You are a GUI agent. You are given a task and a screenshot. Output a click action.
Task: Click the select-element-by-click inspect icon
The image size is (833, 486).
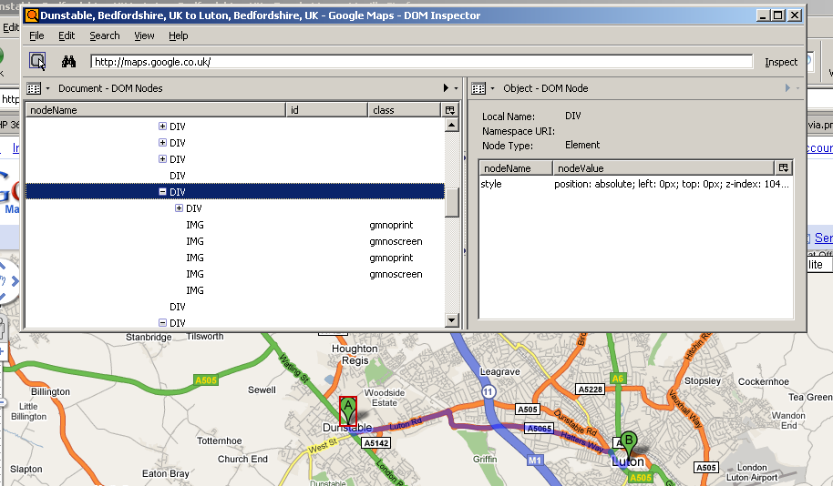point(37,62)
